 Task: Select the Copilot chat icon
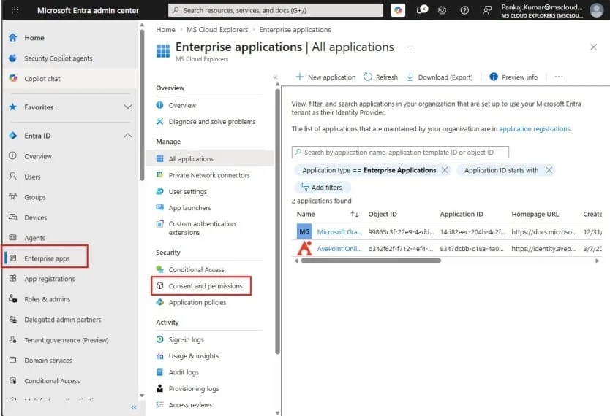tap(13, 78)
